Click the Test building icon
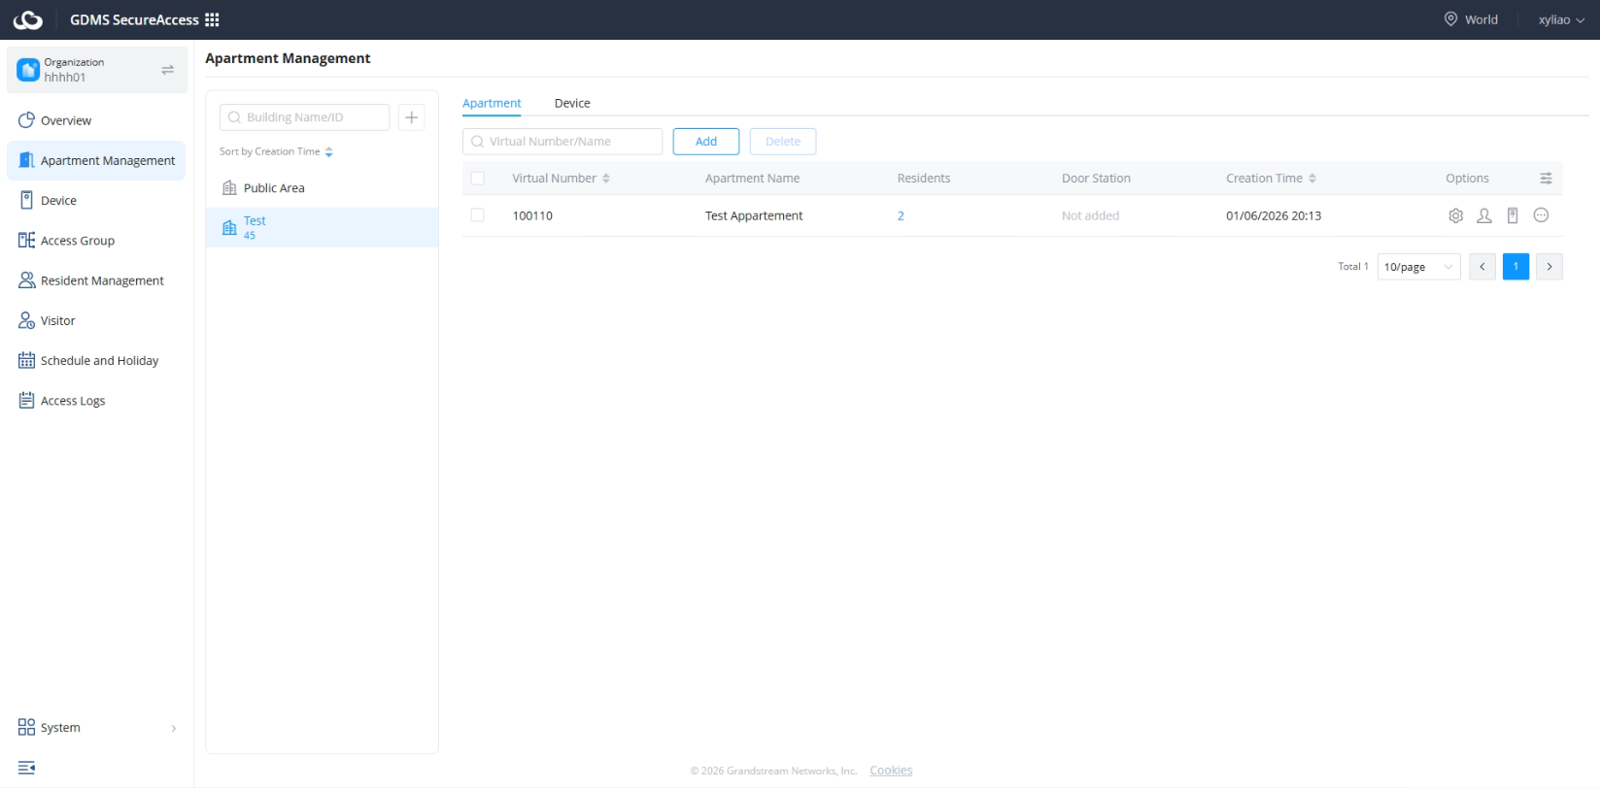The height and width of the screenshot is (788, 1600). 229,227
